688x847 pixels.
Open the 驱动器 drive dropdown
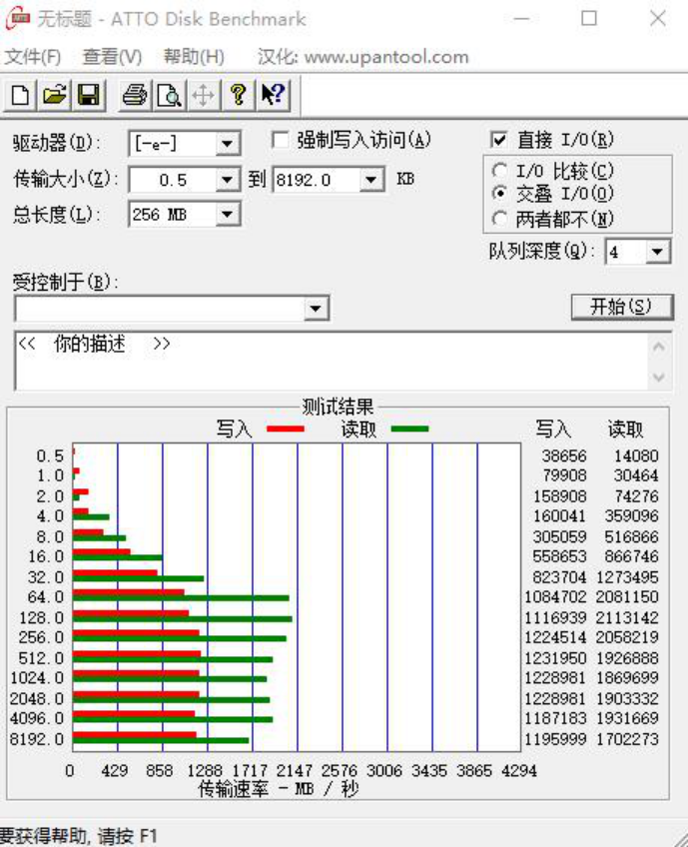pos(228,144)
